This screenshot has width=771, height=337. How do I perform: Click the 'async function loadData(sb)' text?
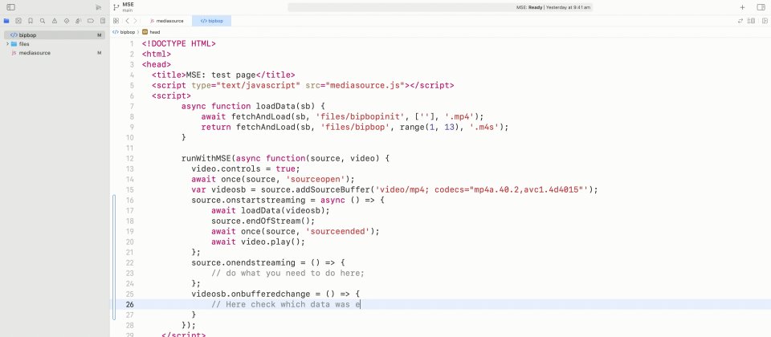[x=251, y=106]
